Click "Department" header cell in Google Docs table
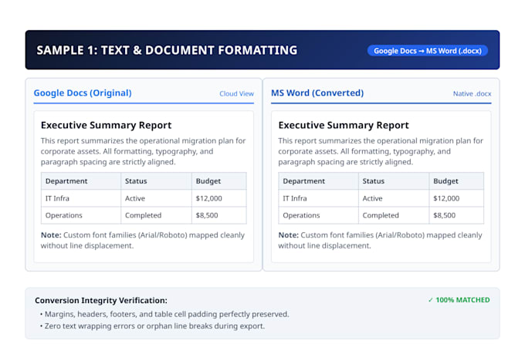This screenshot has height=354, width=525. coord(81,181)
